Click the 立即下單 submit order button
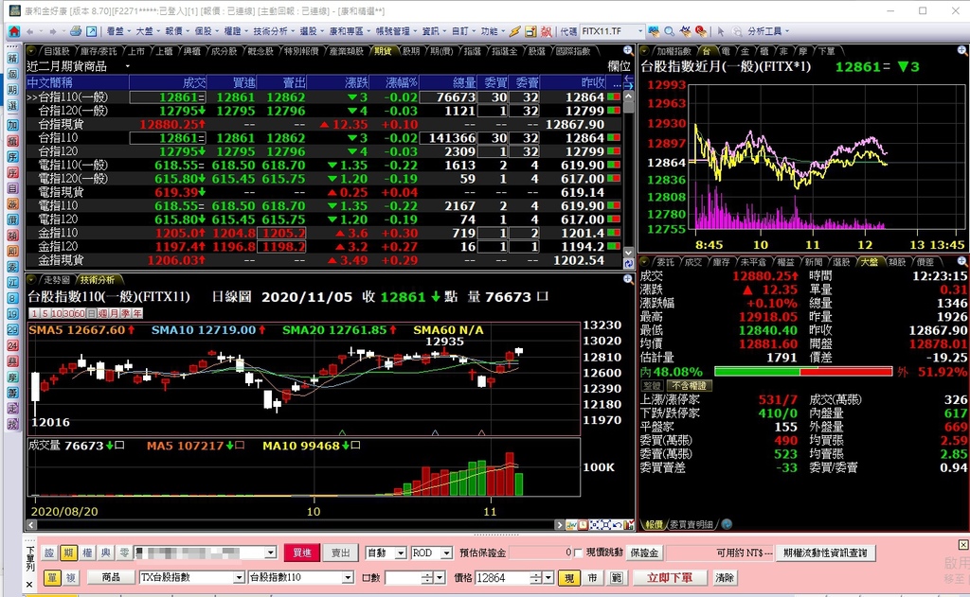 click(x=669, y=578)
